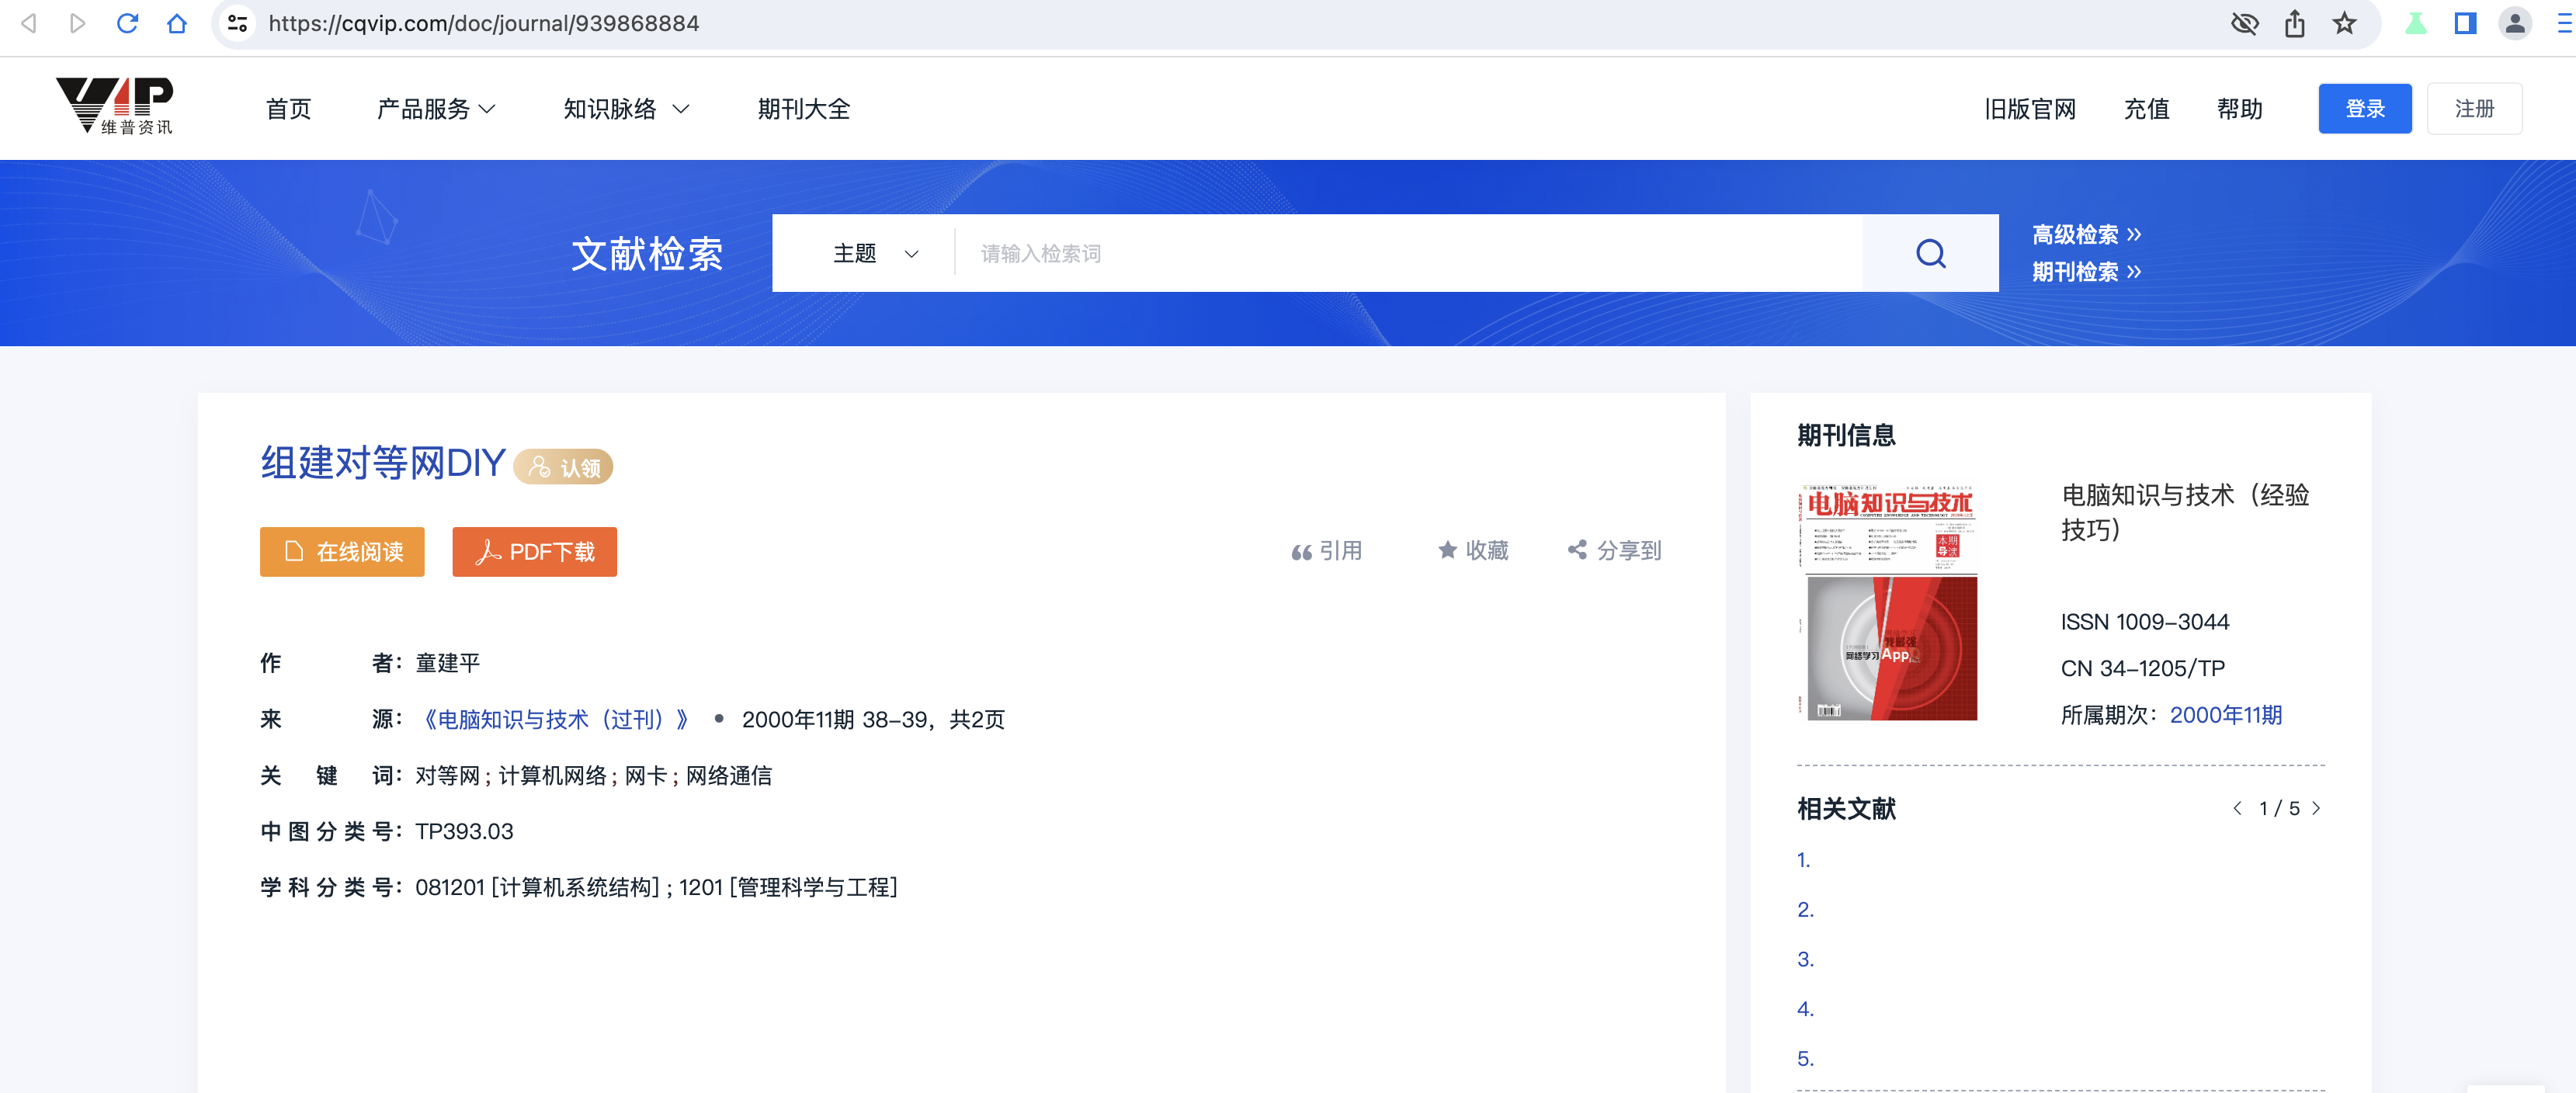Viewport: 2576px width, 1093px height.
Task: Advance the 相关文献 pagination with right arrow
Action: pyautogui.click(x=2318, y=808)
